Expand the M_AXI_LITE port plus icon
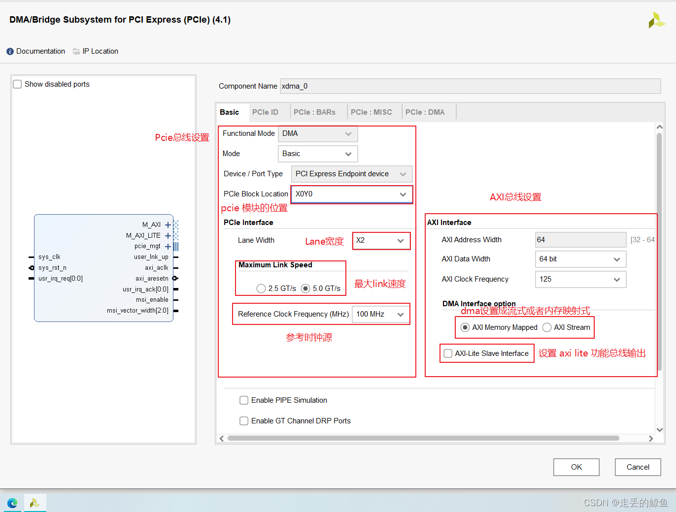 [168, 236]
